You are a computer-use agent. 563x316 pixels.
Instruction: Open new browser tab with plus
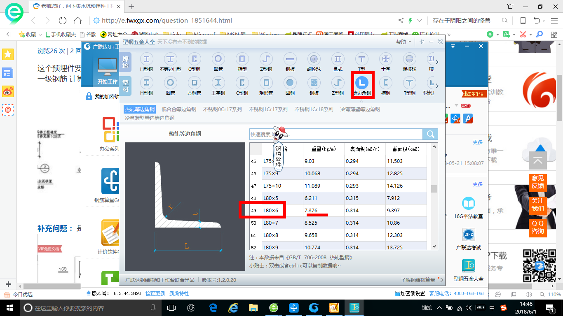click(131, 6)
